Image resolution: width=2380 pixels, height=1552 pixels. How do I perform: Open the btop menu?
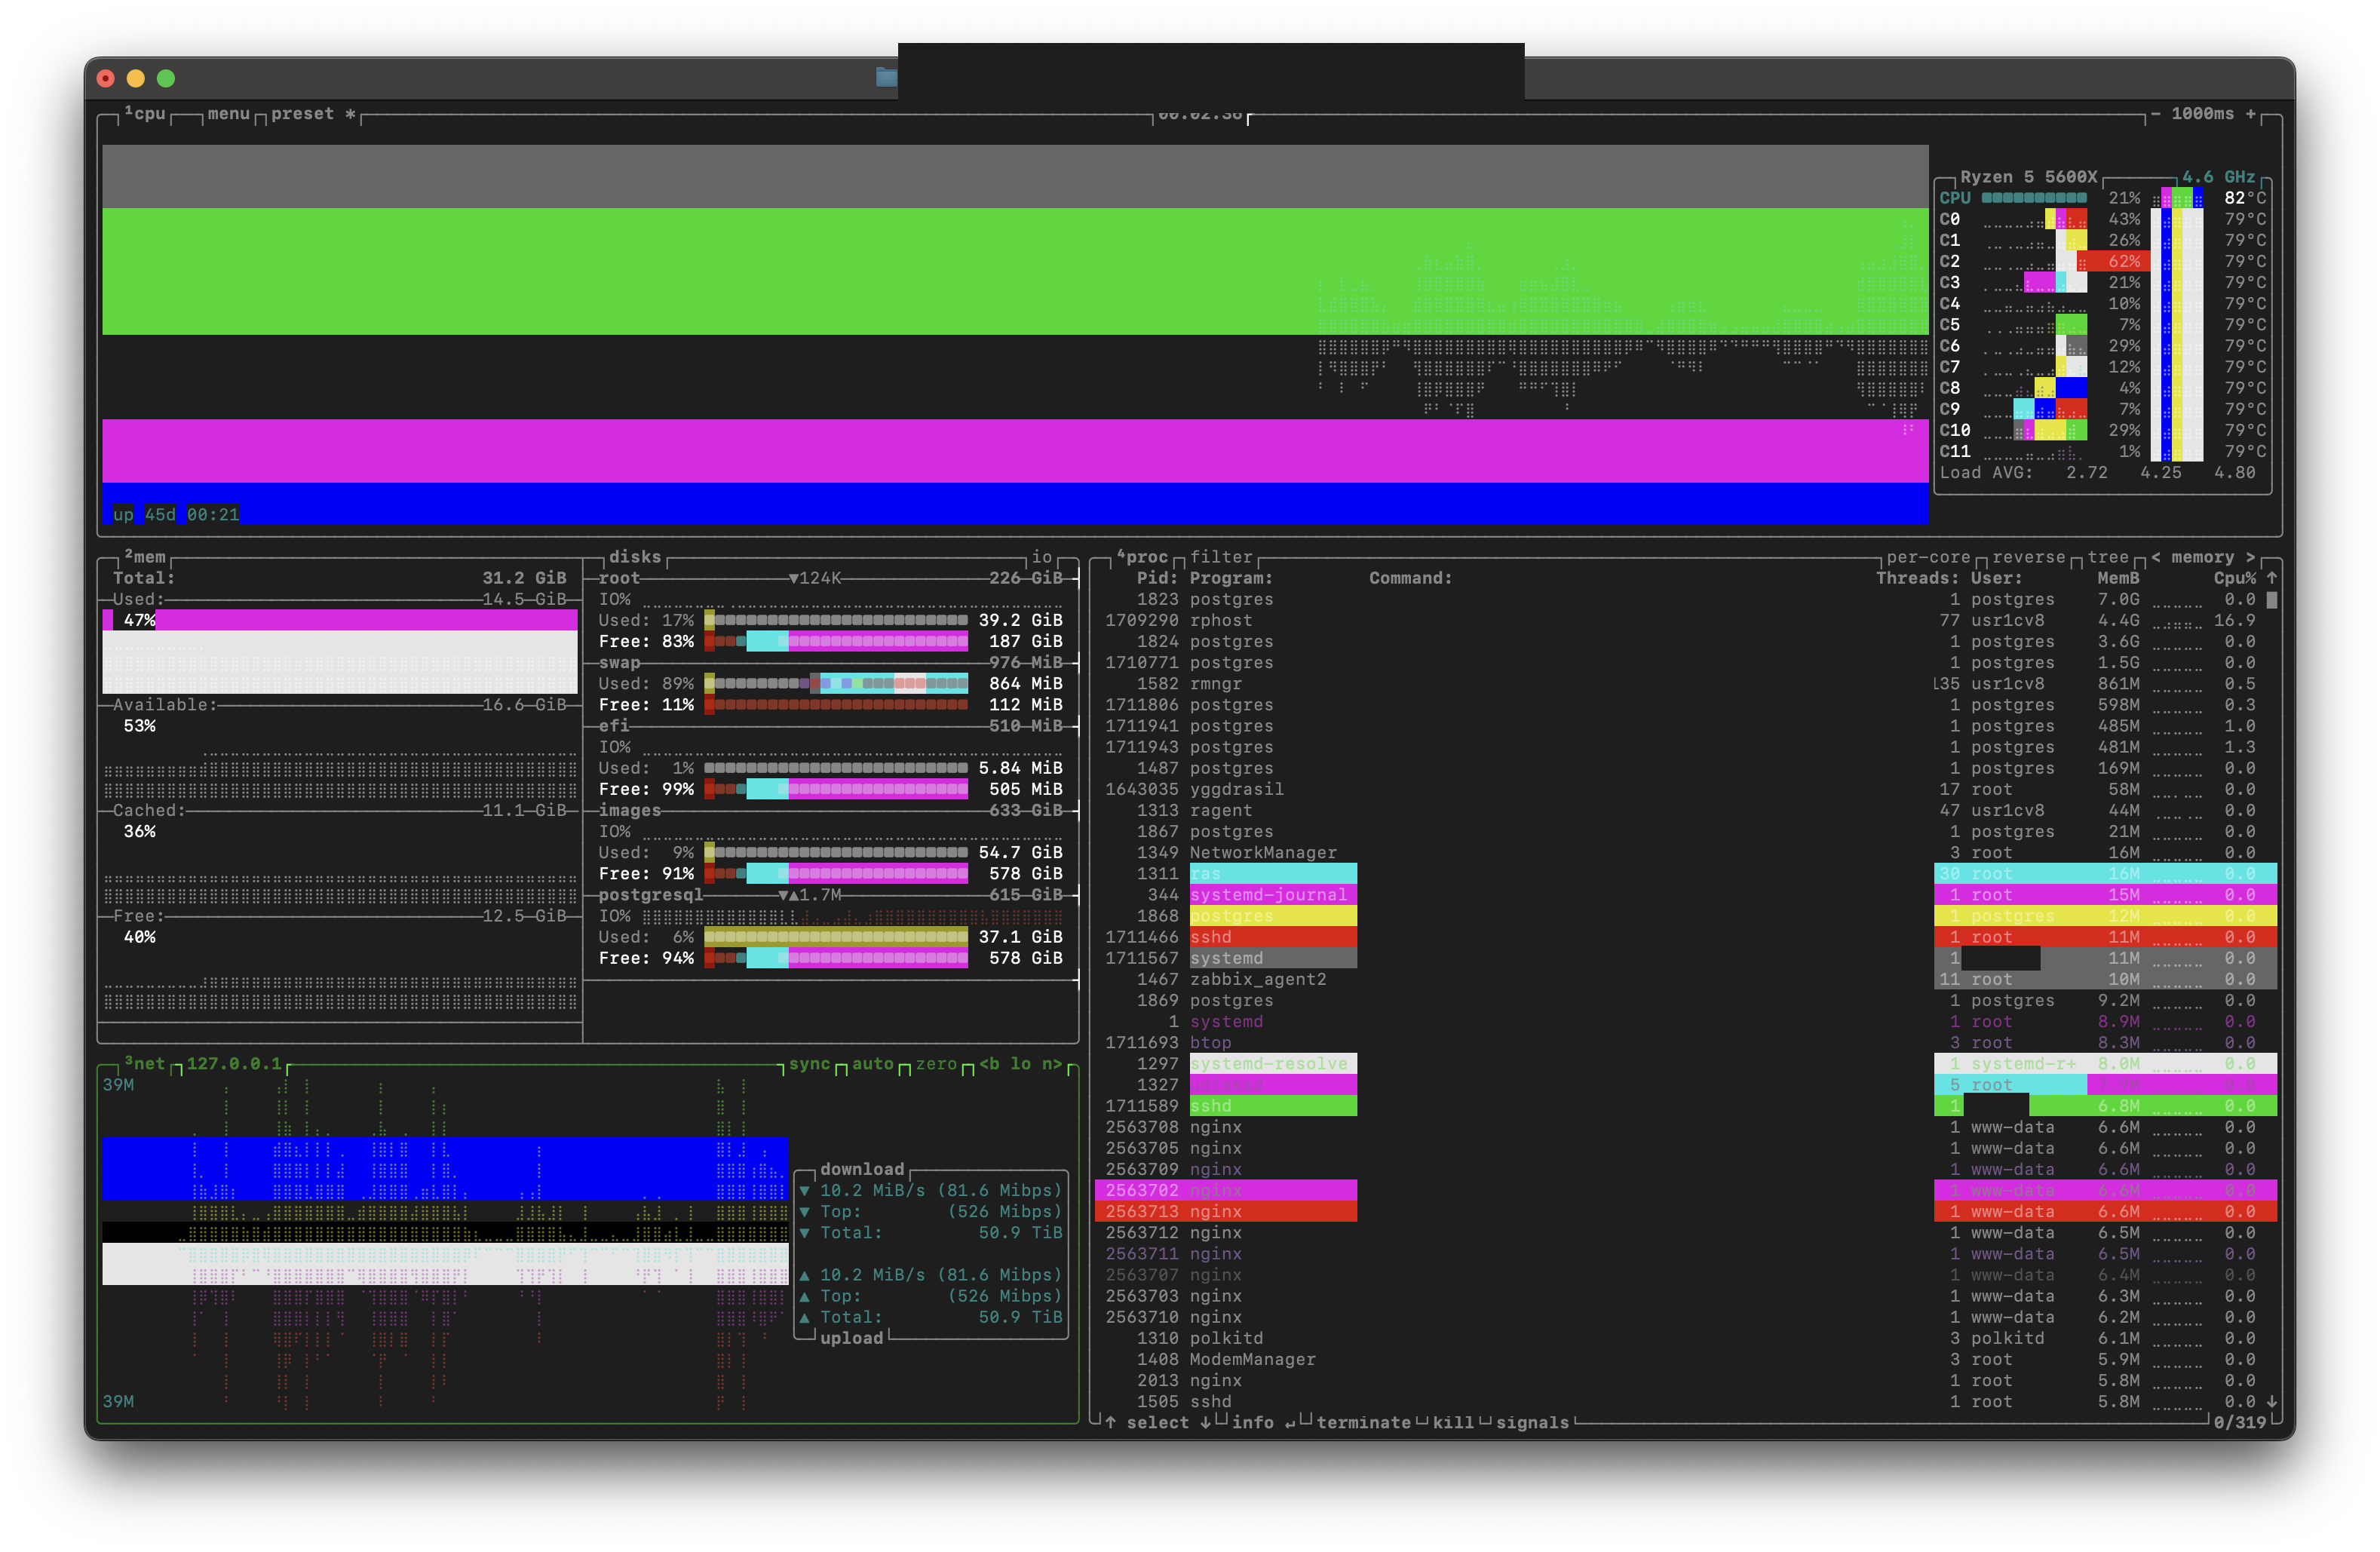228,114
